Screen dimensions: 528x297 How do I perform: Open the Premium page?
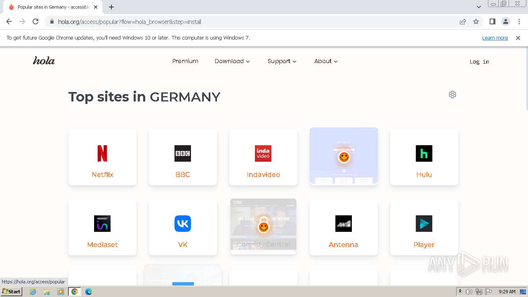pos(185,61)
